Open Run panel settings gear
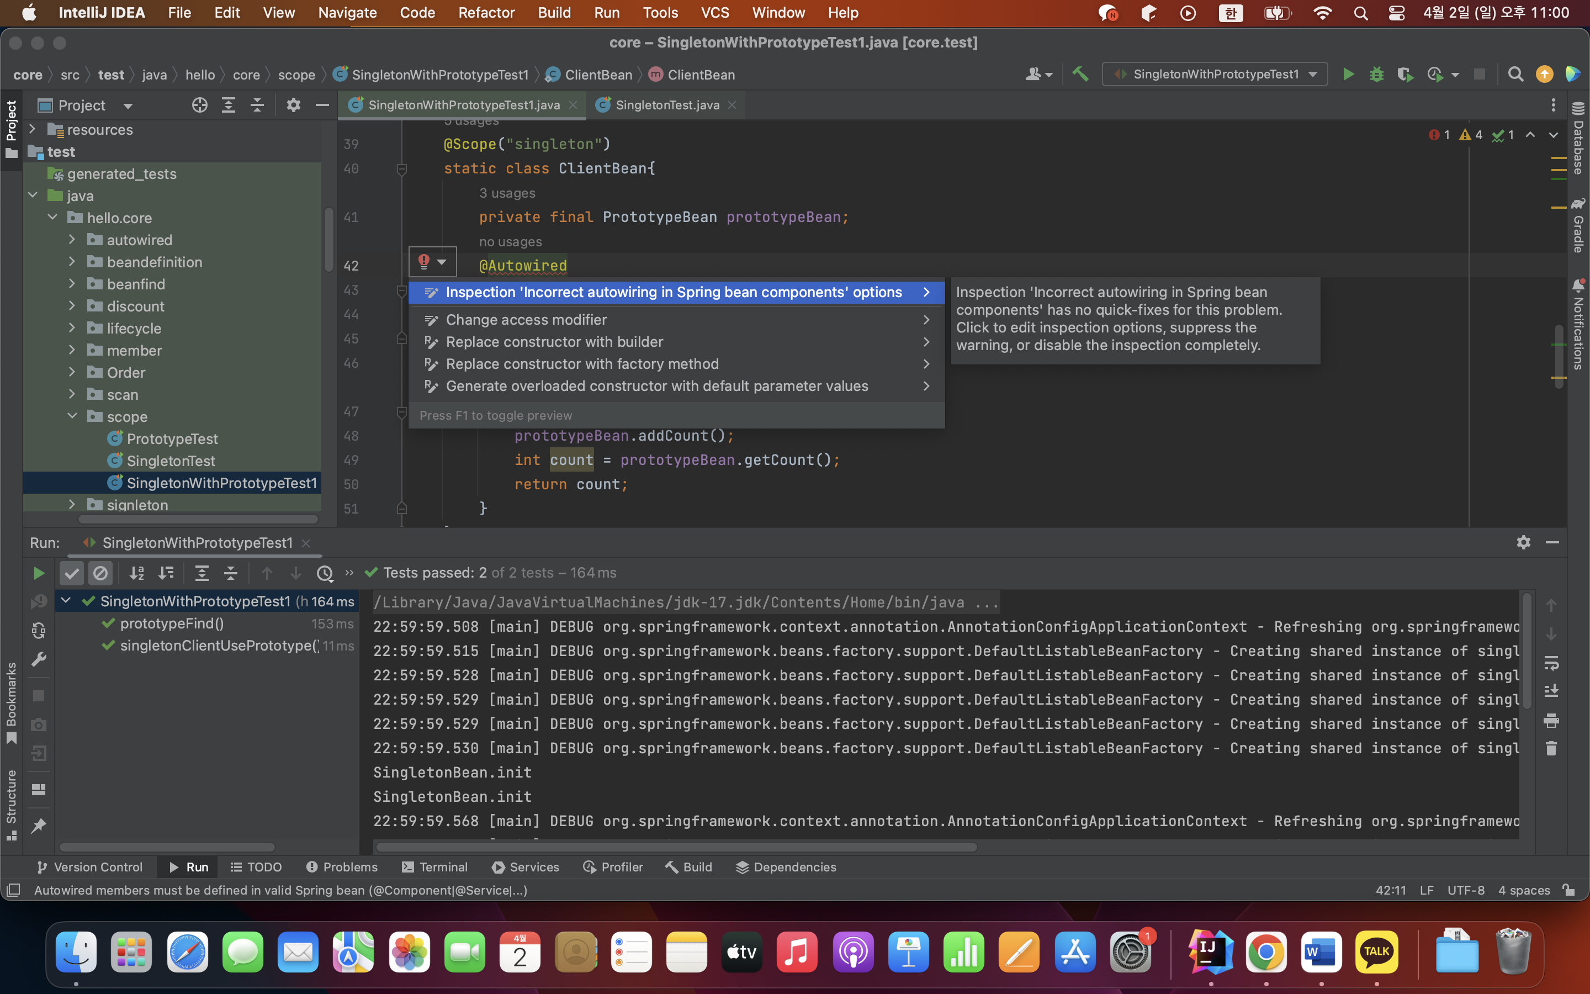This screenshot has width=1590, height=994. point(1524,542)
